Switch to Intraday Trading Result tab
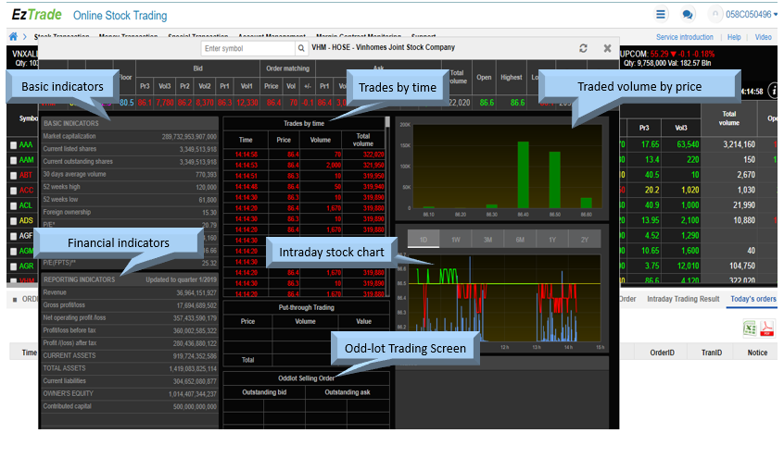Image resolution: width=784 pixels, height=458 pixels. [685, 299]
